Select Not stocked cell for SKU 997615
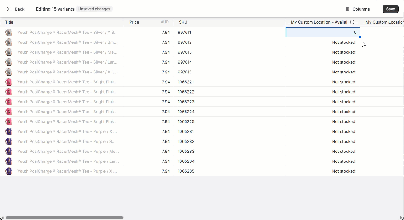Viewport: 404px width, 220px height. 323,72
